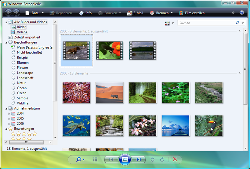Open the Brennen dropdown menu
This screenshot has width=250, height=169.
162,13
